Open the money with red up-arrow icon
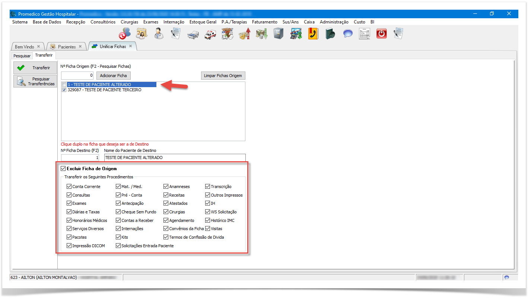The image size is (531, 299). [x=244, y=34]
